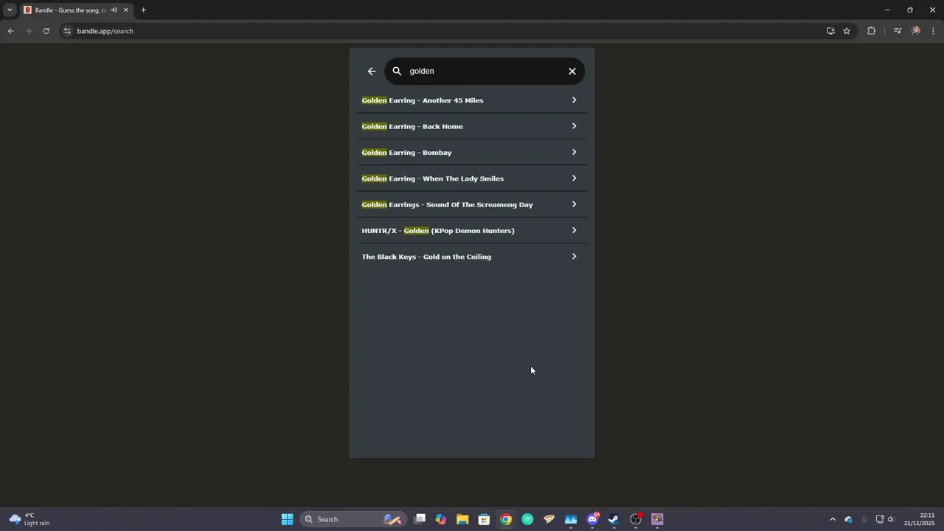
Task: Show hidden system tray icons
Action: click(x=833, y=519)
